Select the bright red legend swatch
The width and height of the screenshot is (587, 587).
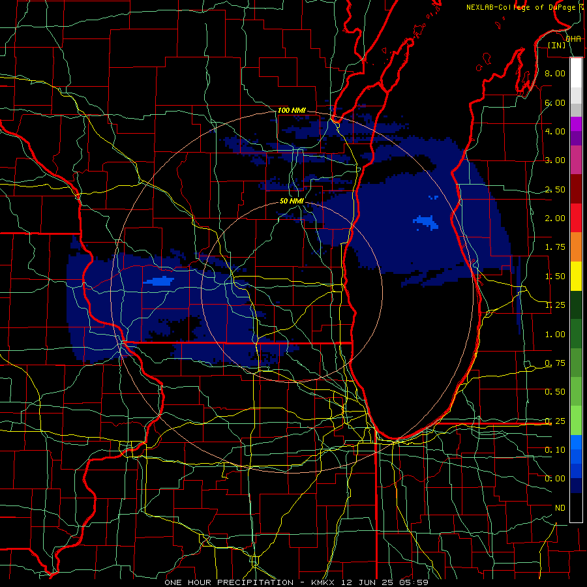576,218
